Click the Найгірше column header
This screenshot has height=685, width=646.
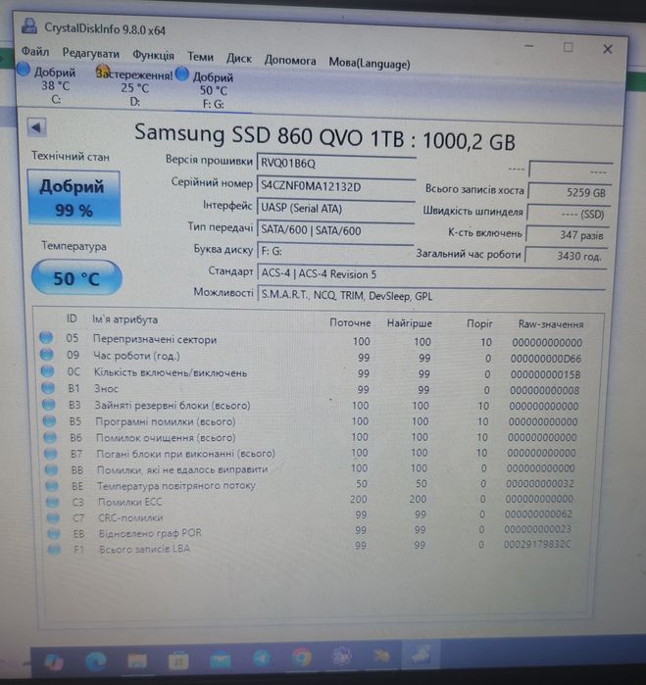click(409, 323)
